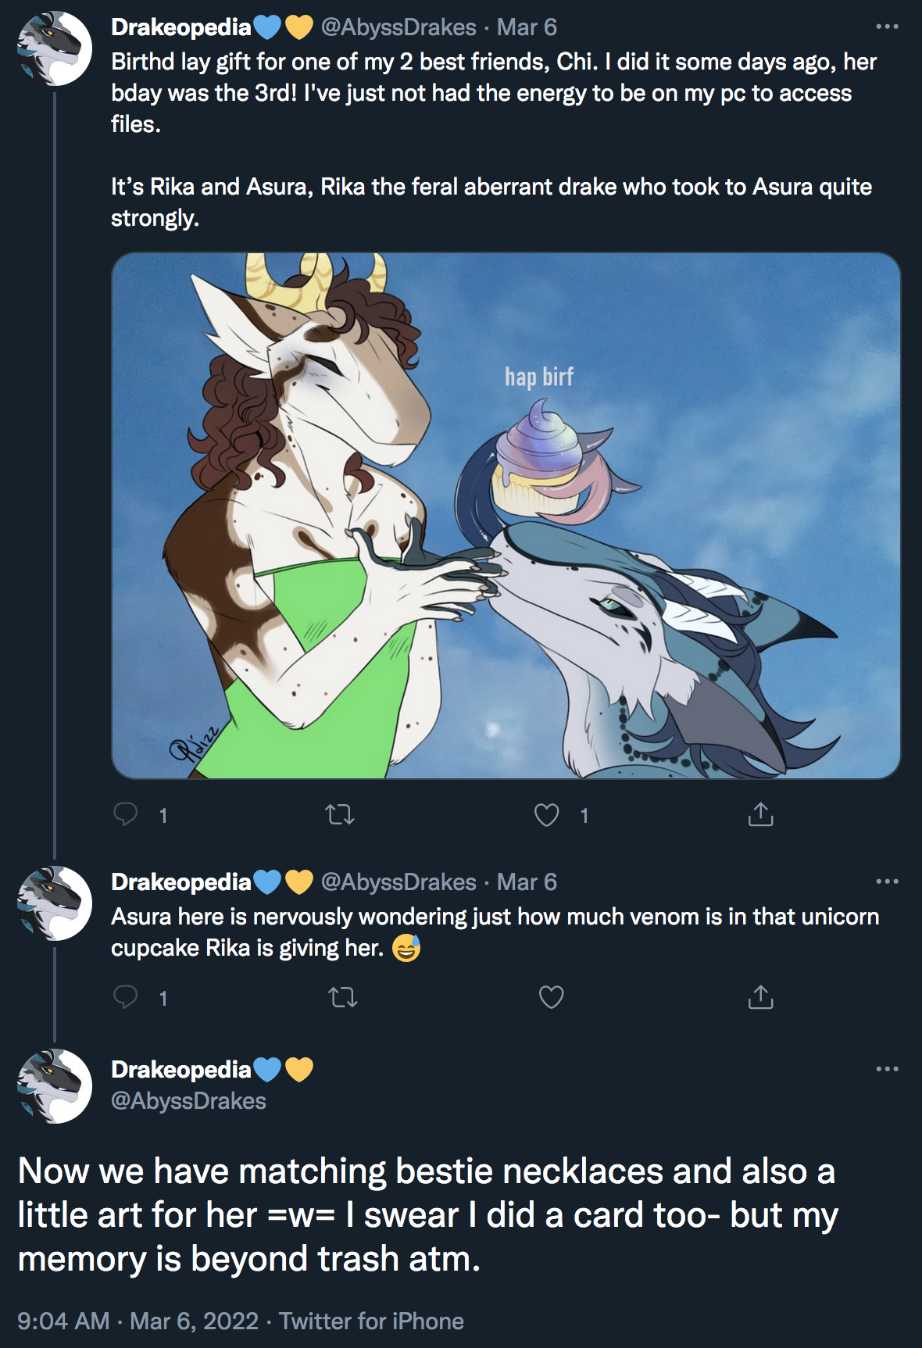922x1348 pixels.
Task: Retweet the birthday gift tweet
Action: click(340, 815)
